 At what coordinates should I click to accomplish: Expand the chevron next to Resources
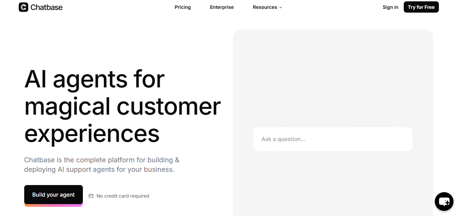(281, 7)
